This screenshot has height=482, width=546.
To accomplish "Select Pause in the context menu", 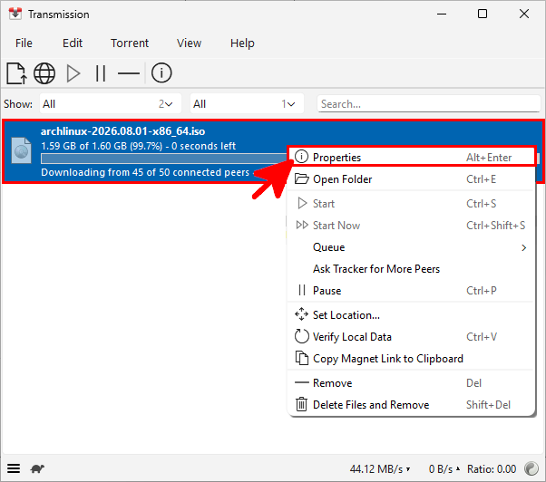I will (x=411, y=291).
